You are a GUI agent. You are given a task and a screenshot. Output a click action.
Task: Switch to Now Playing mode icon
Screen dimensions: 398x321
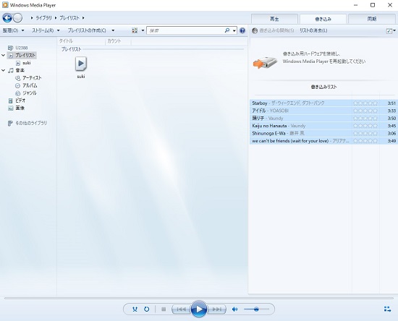pyautogui.click(x=387, y=309)
